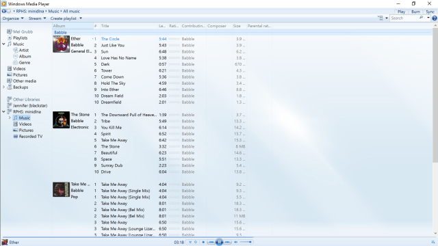
Task: Select Mel Grubb library in sidebar
Action: click(x=20, y=32)
